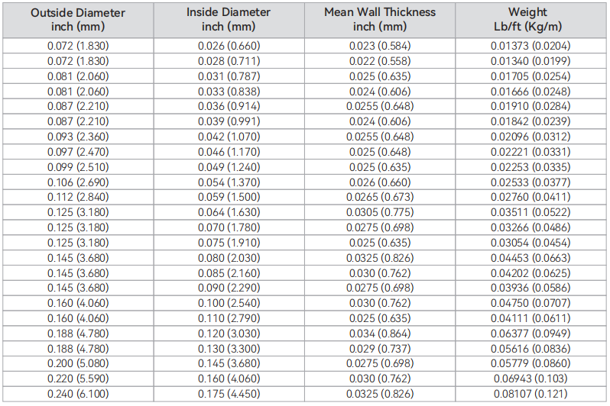The image size is (610, 406).
Task: Select the weight cell 0.04453 (0.0663)
Action: tap(531, 258)
